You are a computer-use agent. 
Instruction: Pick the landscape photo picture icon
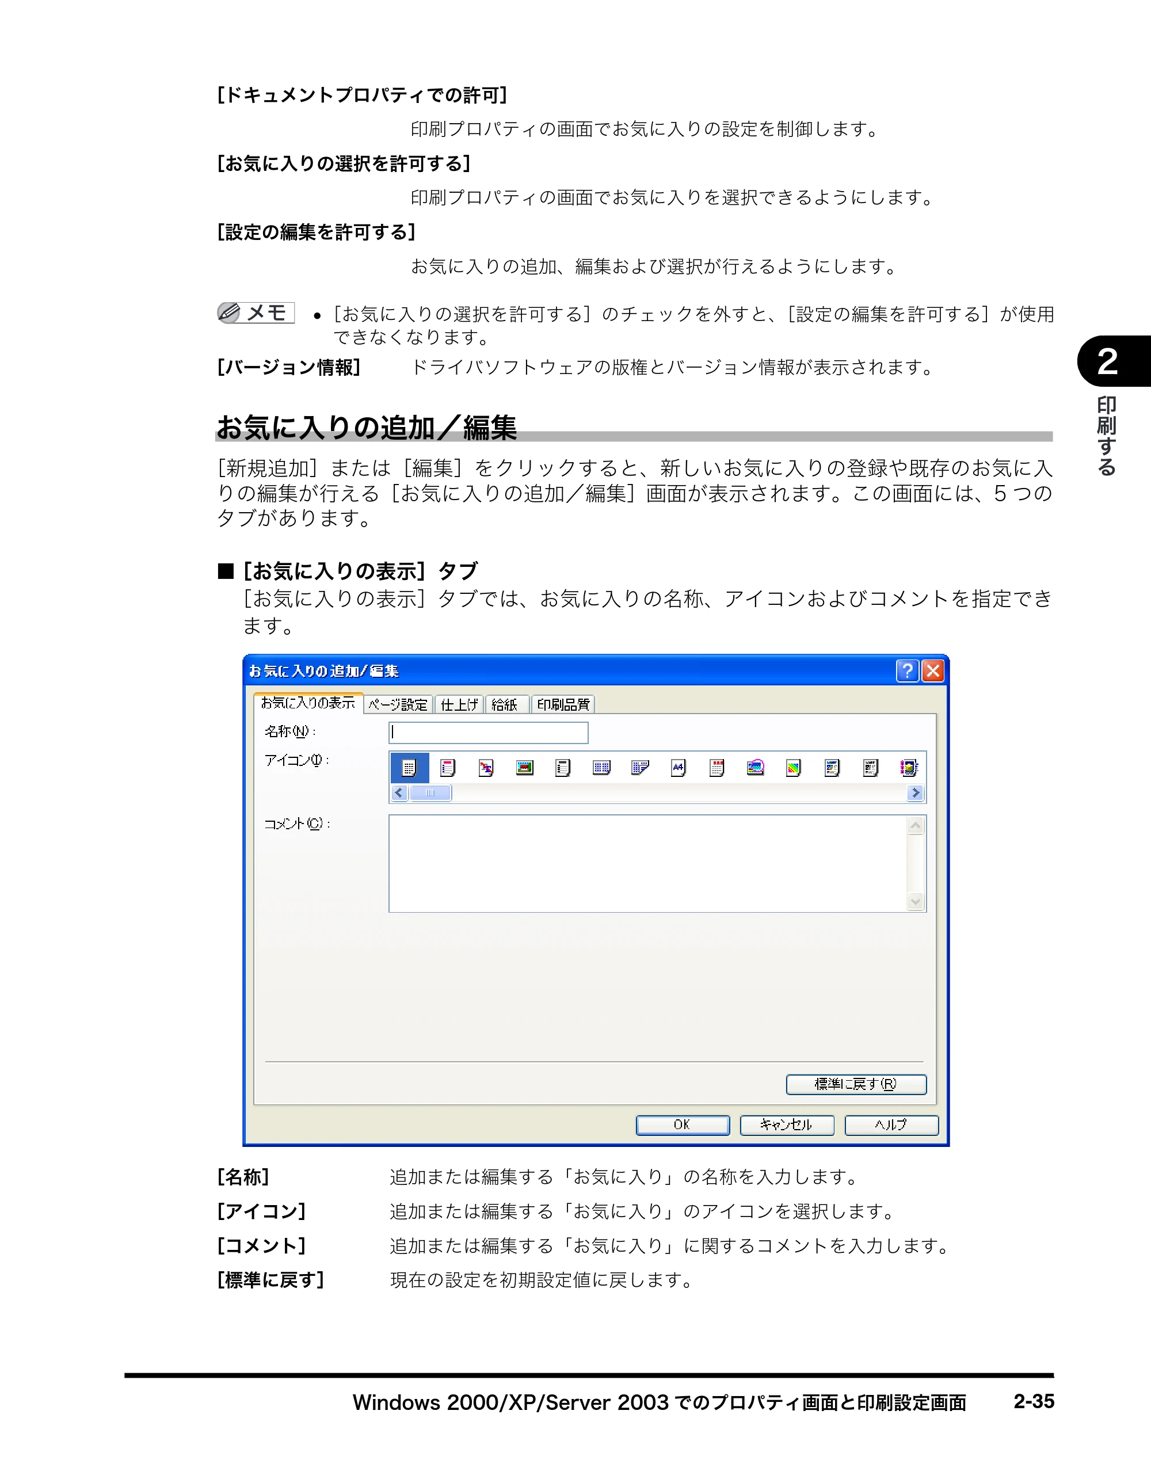coord(524,768)
